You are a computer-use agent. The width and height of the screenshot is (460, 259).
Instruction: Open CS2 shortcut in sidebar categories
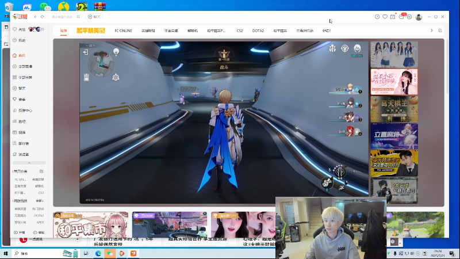[x=41, y=193]
